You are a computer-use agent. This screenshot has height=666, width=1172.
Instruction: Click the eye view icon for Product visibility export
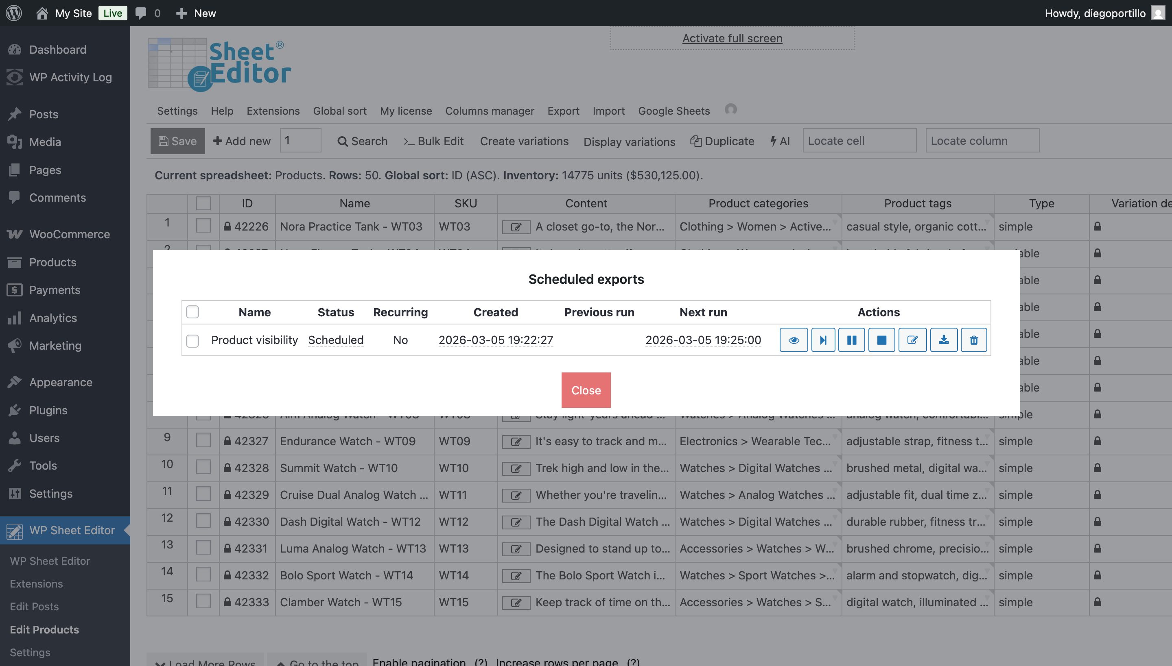pyautogui.click(x=794, y=340)
